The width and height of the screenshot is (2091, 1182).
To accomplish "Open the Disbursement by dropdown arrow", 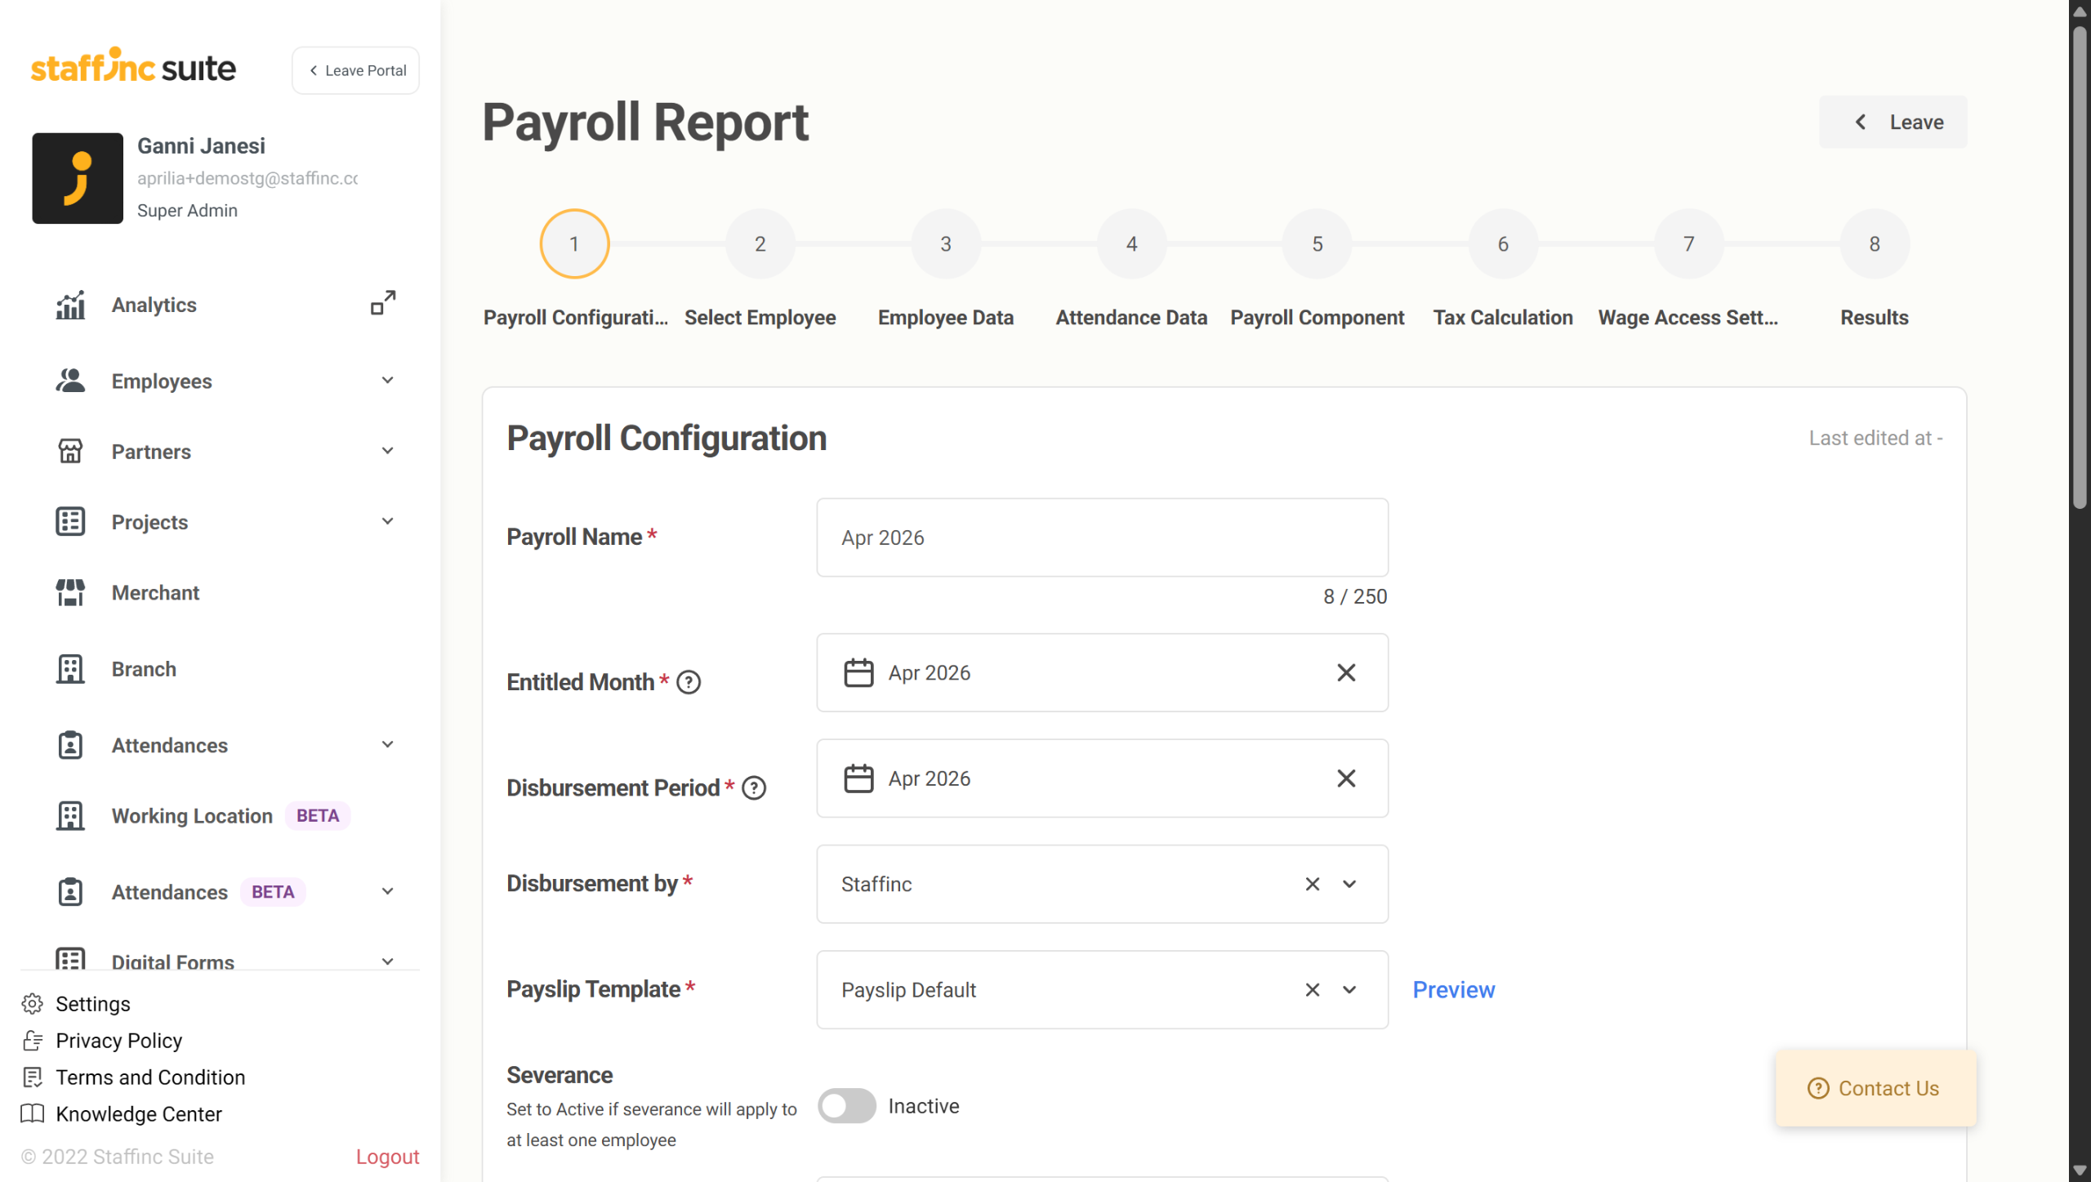I will click(x=1349, y=884).
